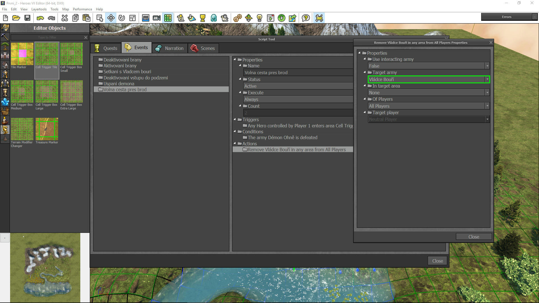The width and height of the screenshot is (539, 303).
Task: Click the Type to Filter search box
Action: tap(47, 37)
